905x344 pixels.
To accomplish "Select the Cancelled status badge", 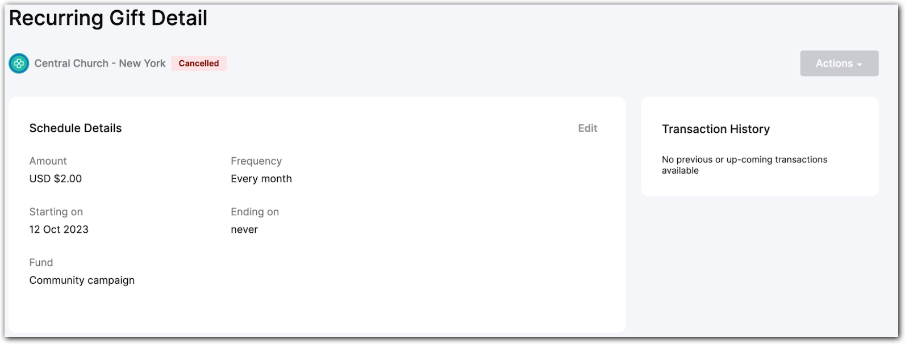I will coord(198,63).
